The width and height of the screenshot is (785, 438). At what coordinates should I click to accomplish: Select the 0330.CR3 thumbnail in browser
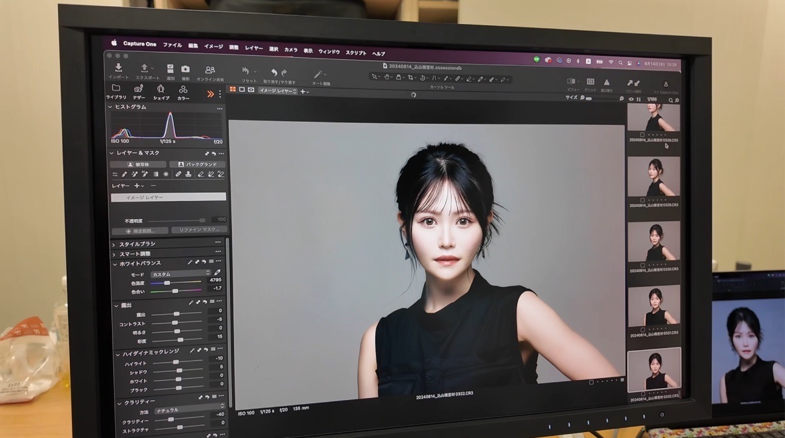pyautogui.click(x=654, y=241)
